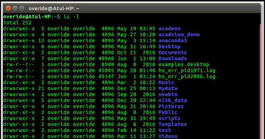Screen dimensions: 265x139
Task: Select the nltk_data directory name
Action: [x=173, y=100]
